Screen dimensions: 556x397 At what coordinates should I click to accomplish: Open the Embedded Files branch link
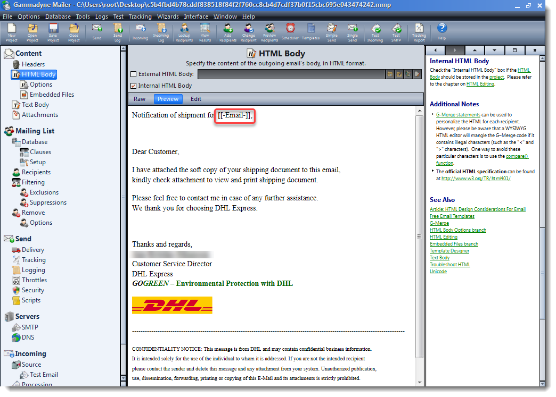coord(454,244)
